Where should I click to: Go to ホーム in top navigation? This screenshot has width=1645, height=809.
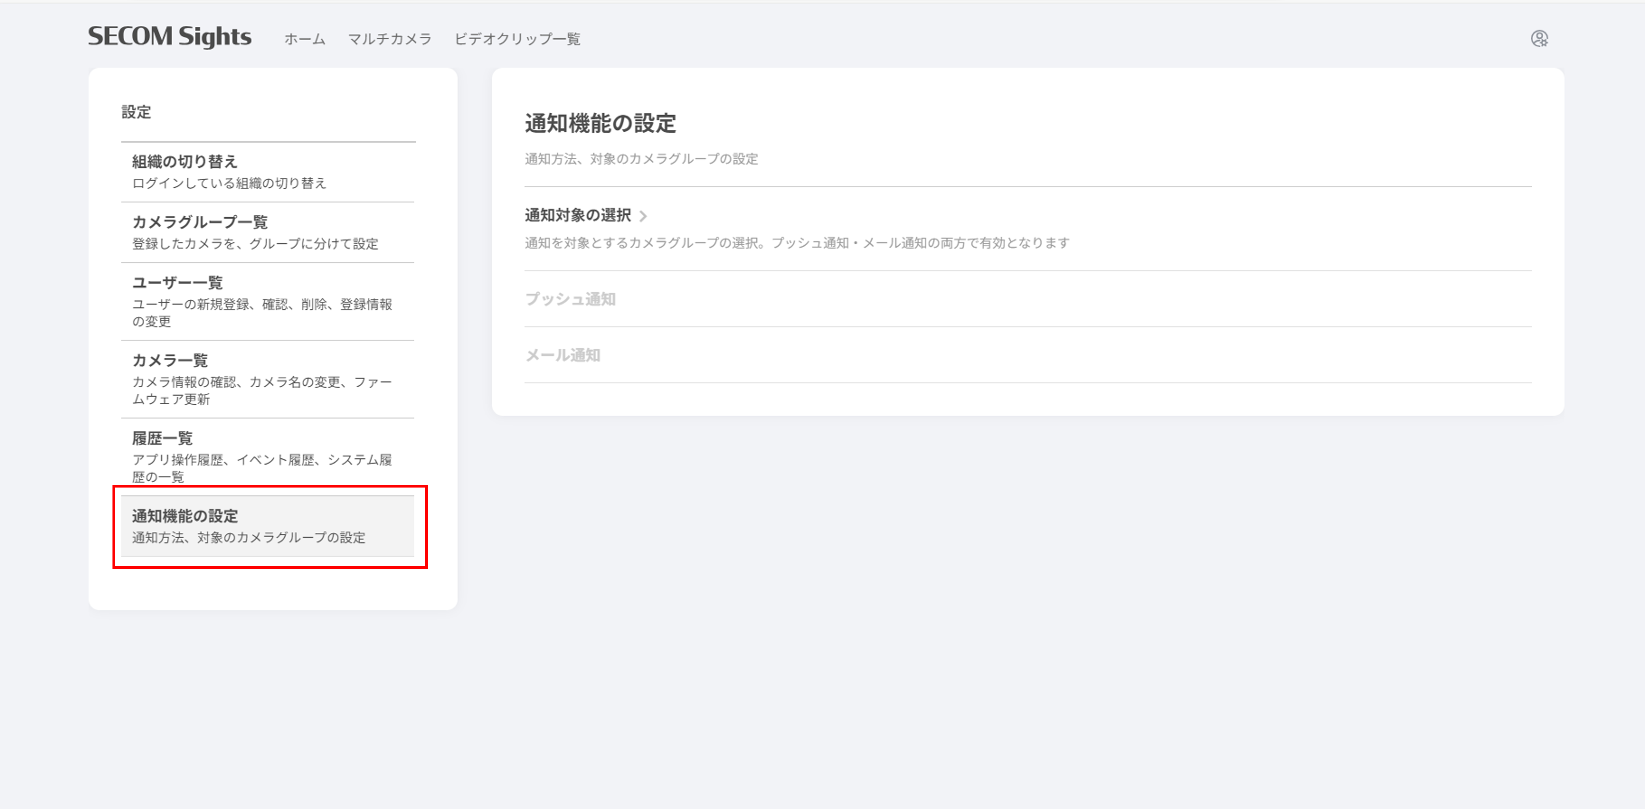(305, 39)
